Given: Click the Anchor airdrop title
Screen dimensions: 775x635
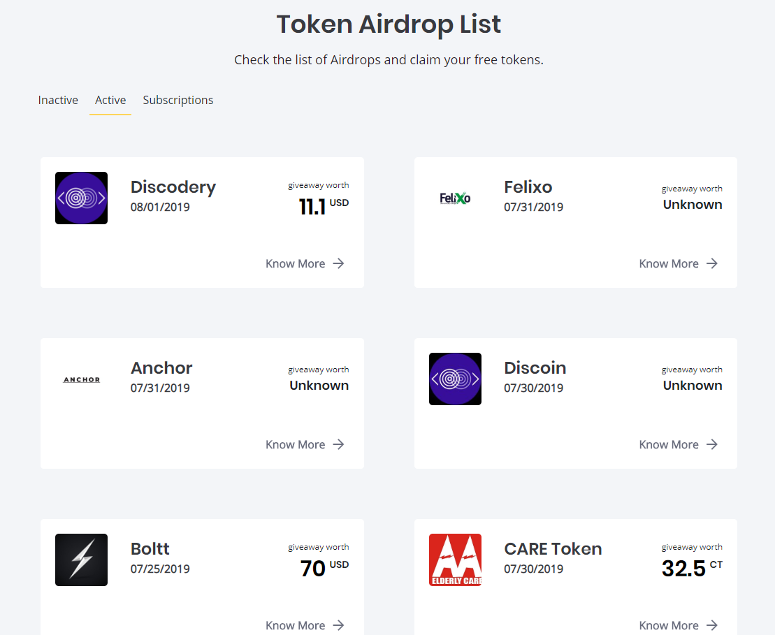Looking at the screenshot, I should point(161,367).
